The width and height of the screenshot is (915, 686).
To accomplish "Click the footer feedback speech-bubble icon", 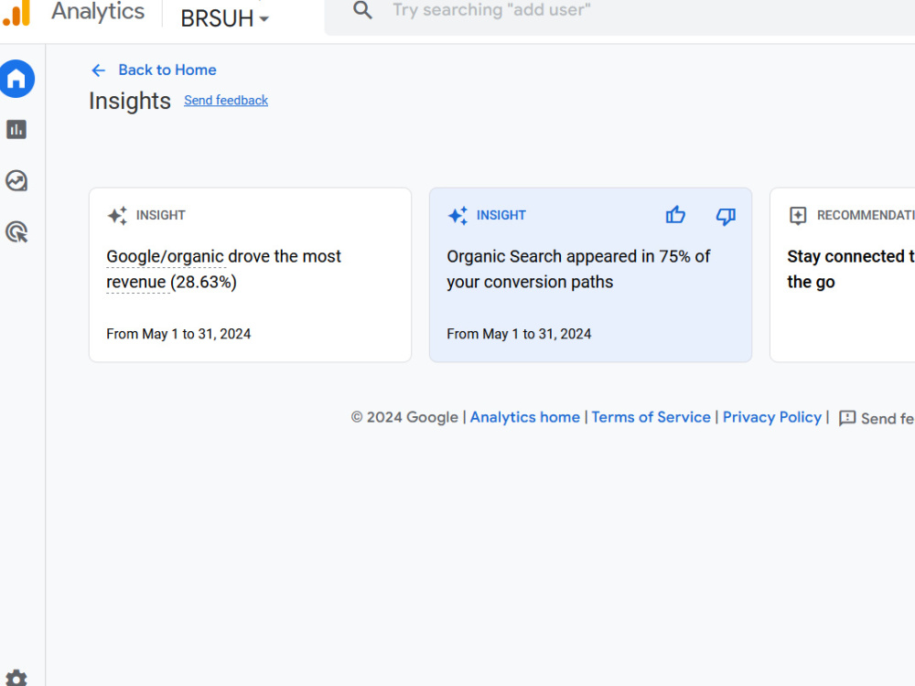I will pyautogui.click(x=846, y=418).
